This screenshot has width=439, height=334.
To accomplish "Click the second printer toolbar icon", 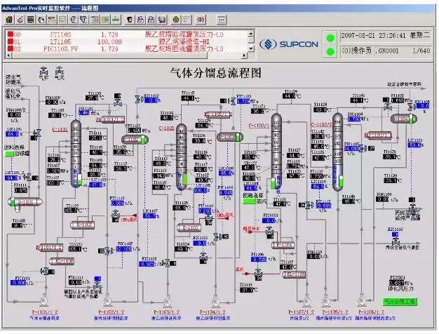I will [x=151, y=20].
